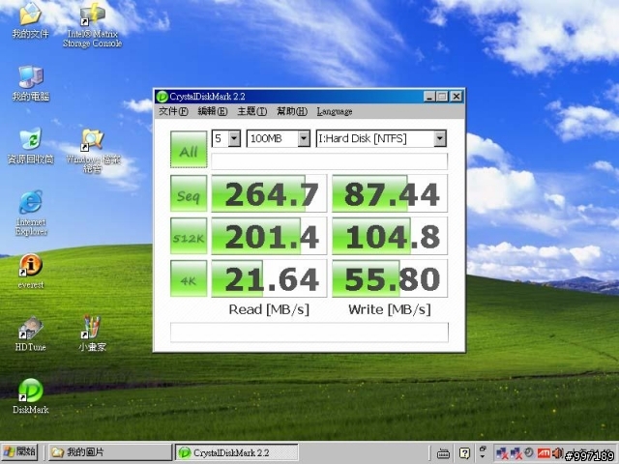The image size is (619, 464).
Task: Select the Paint (小畫家) desktop shortcut
Action: click(x=92, y=328)
